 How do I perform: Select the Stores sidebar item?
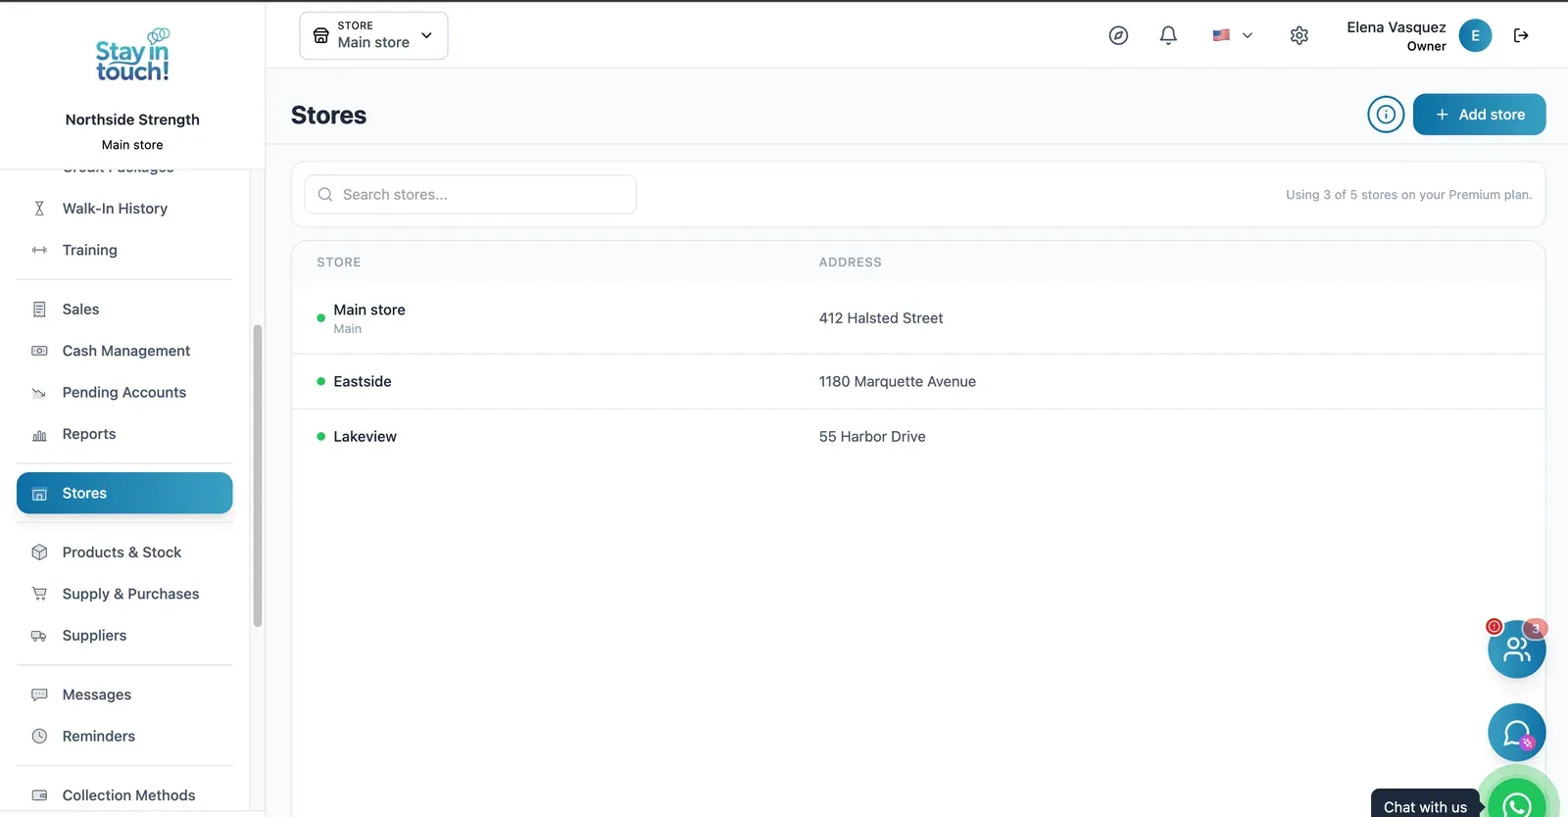point(124,493)
